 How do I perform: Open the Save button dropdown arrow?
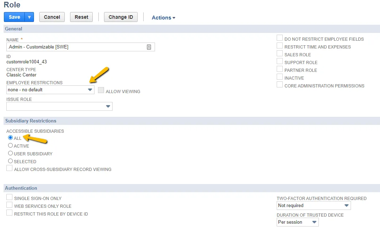(x=29, y=17)
